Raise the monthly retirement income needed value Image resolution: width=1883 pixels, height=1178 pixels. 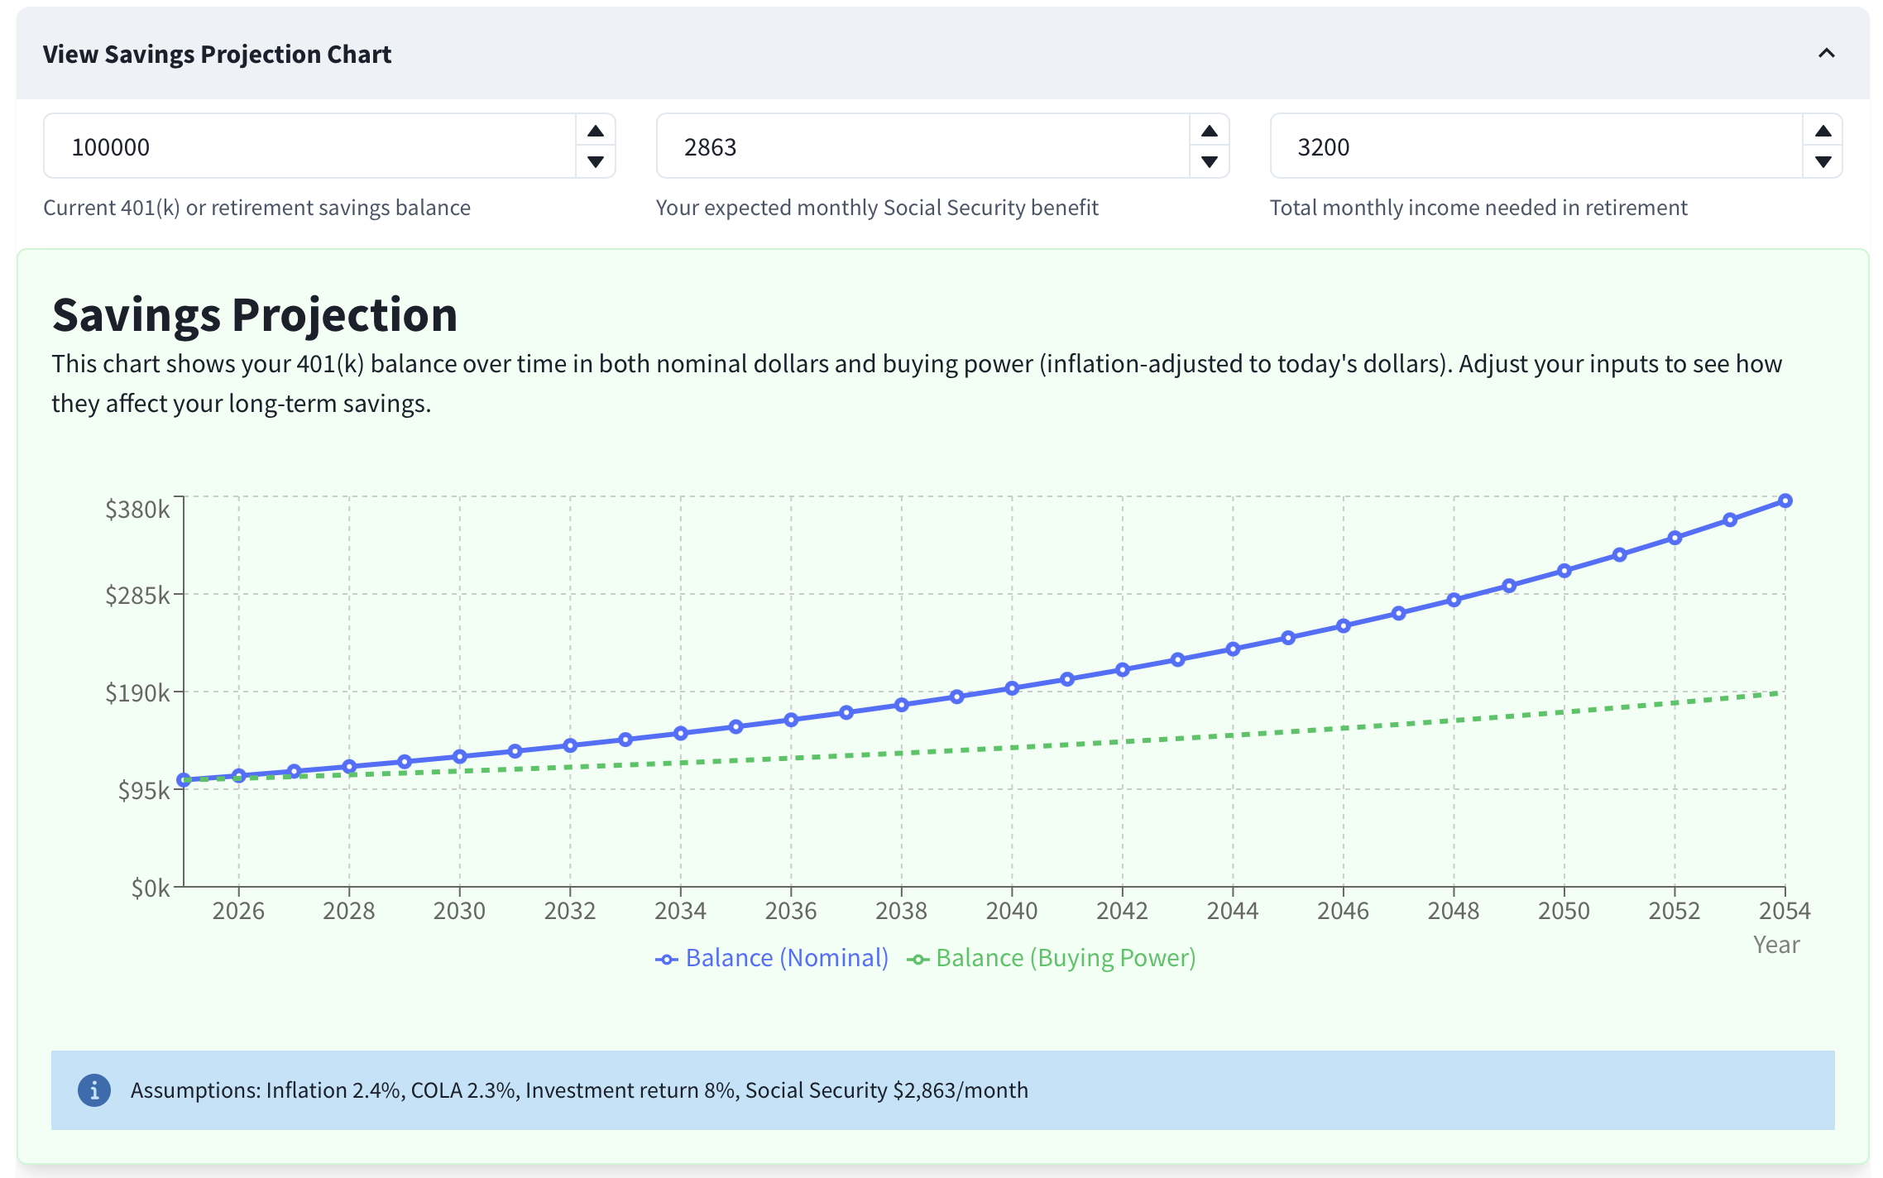click(x=1823, y=131)
